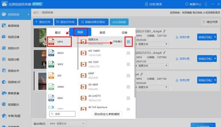Click 添加自定义参数模板 button

click(x=107, y=114)
